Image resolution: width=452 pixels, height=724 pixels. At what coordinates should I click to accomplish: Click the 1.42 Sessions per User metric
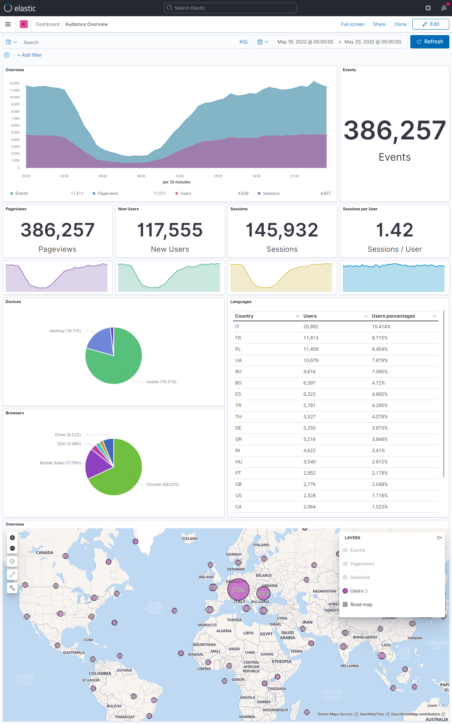[395, 230]
